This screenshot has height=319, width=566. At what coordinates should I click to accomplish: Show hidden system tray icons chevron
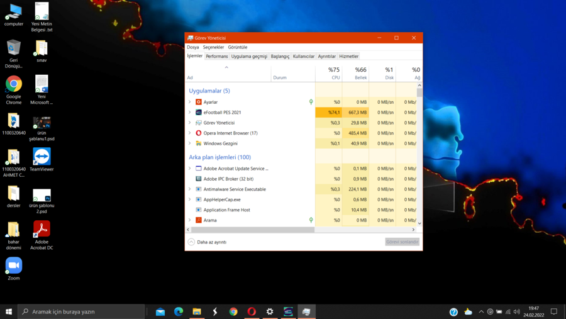click(481, 311)
